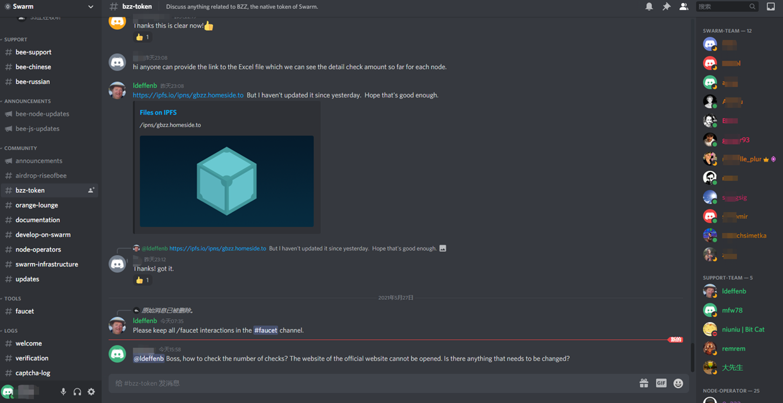
Task: Click the IPFS cube preview image
Action: click(226, 181)
